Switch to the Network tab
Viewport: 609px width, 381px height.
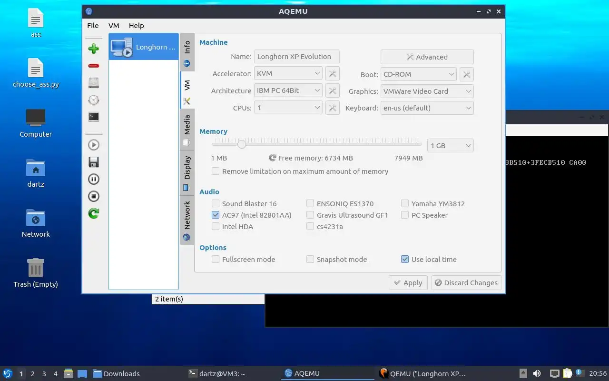[x=187, y=220]
